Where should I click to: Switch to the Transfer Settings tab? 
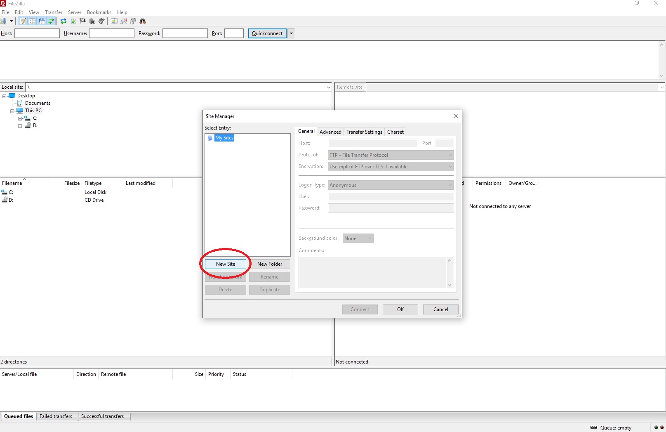coord(364,132)
